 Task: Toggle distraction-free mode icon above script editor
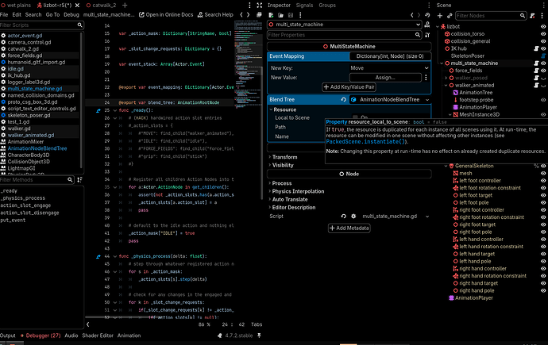pyautogui.click(x=260, y=6)
